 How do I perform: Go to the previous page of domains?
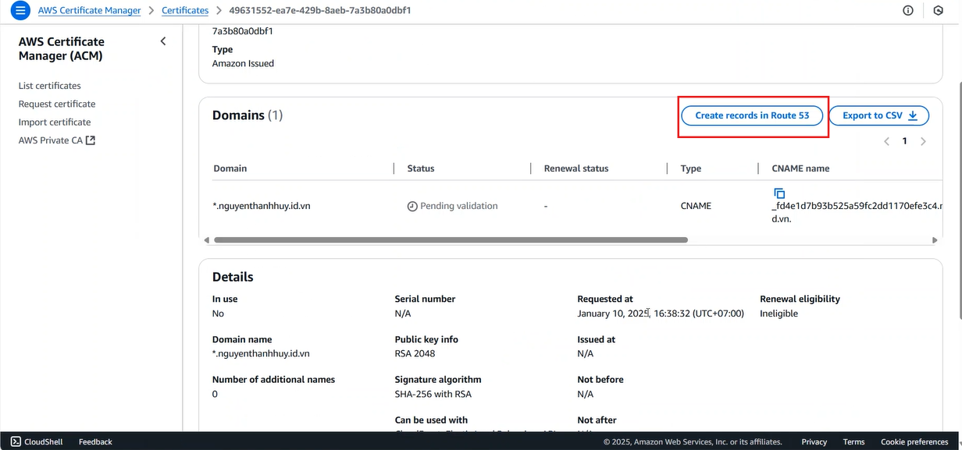point(886,141)
